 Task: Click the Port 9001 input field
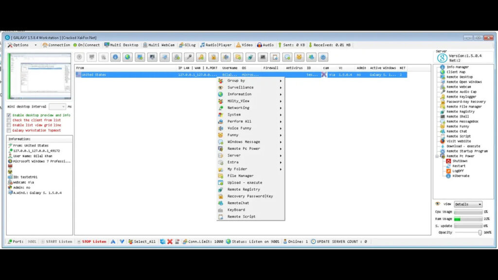pyautogui.click(x=32, y=242)
